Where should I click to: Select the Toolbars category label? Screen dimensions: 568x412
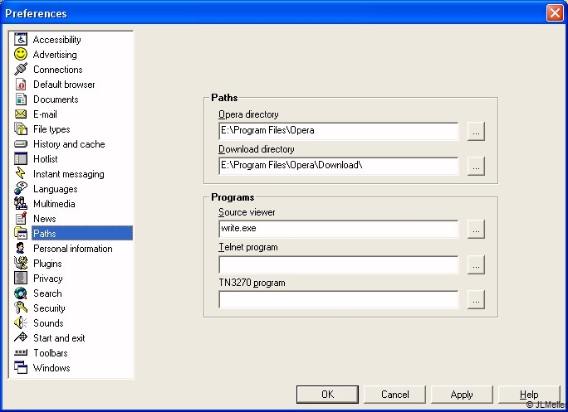click(51, 352)
